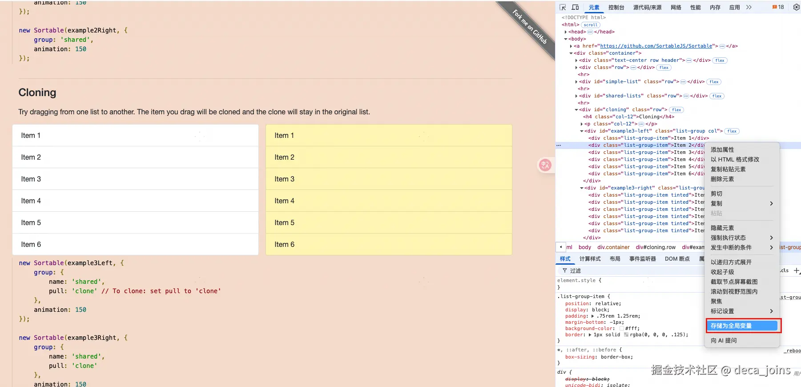Collapse the cloning div node
The height and width of the screenshot is (387, 801).
click(576, 110)
